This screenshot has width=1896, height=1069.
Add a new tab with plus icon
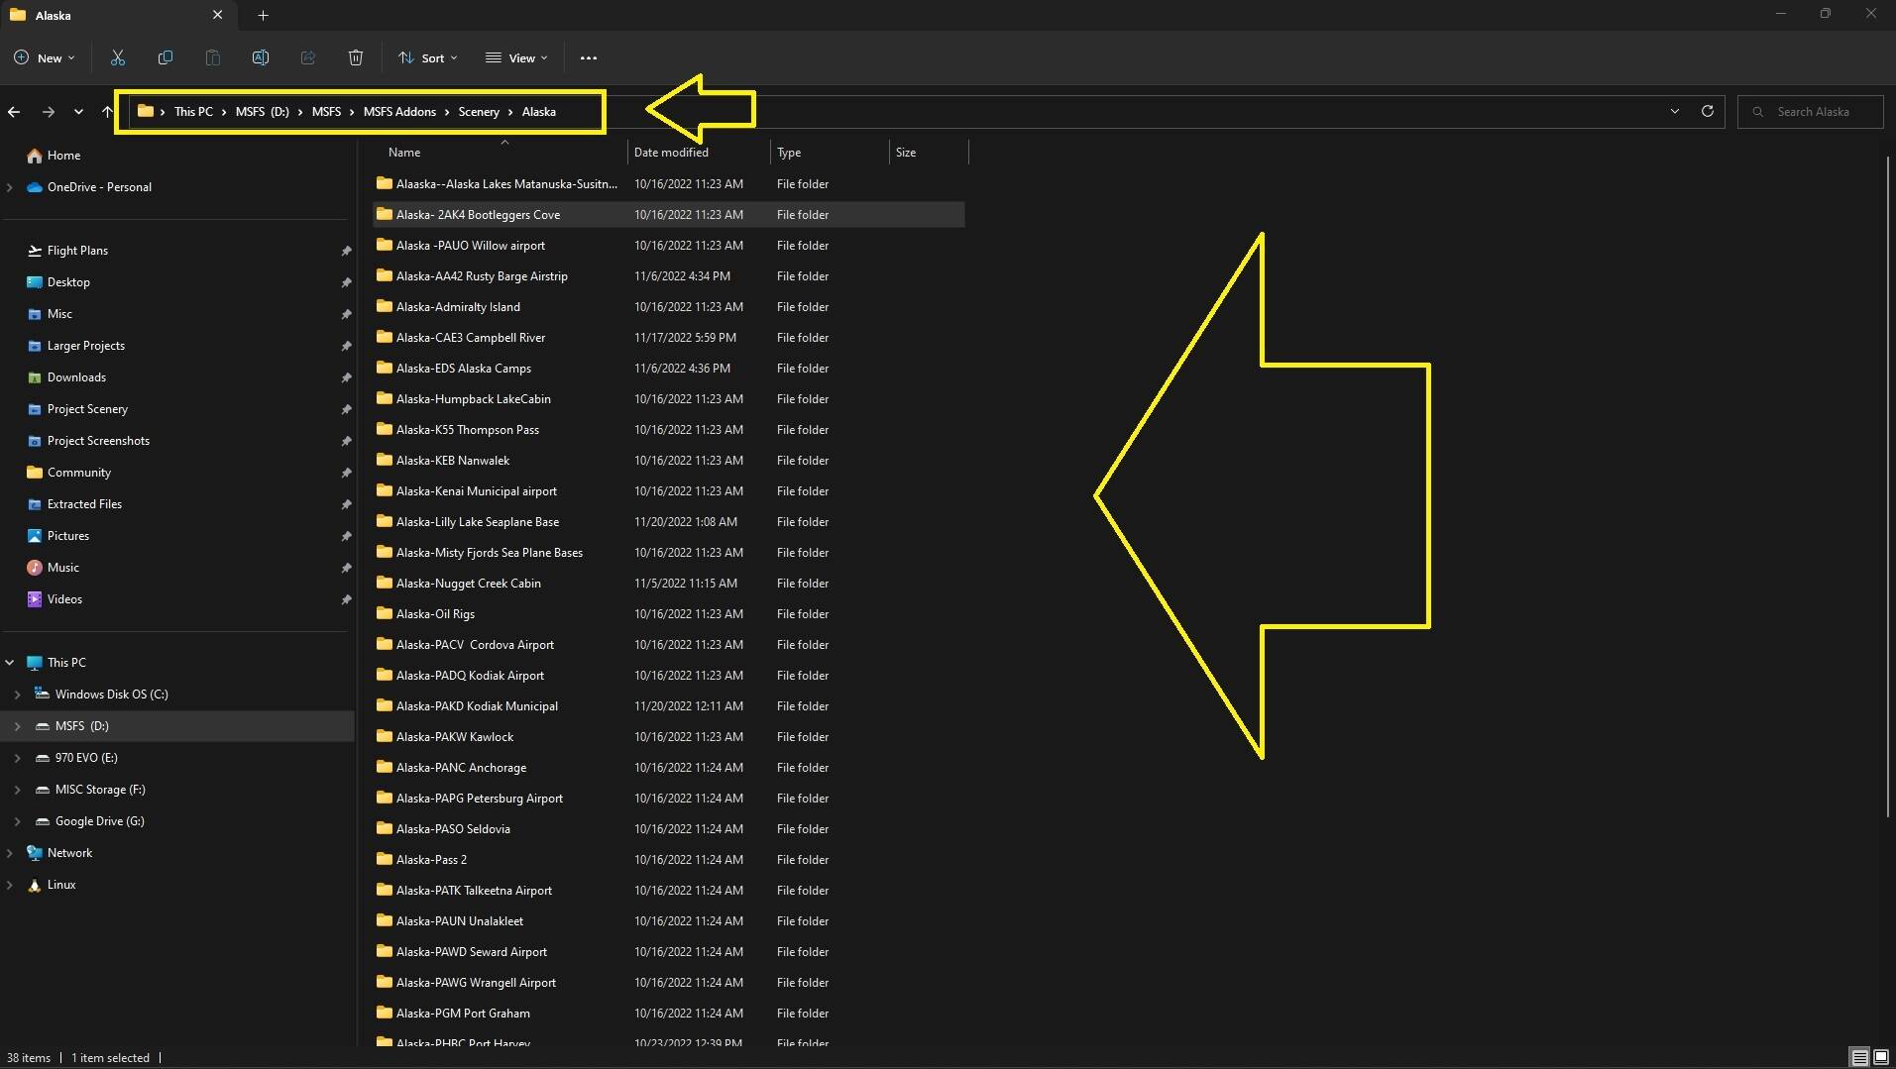[263, 15]
